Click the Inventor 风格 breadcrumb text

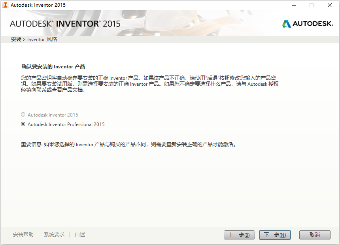click(42, 39)
